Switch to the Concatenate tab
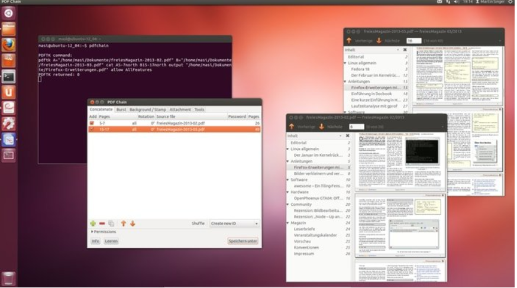Image resolution: width=517 pixels, height=288 pixels. tap(101, 109)
